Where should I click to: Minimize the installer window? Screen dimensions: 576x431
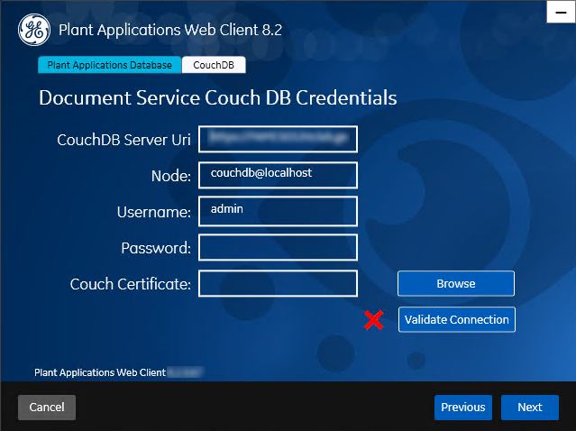click(x=561, y=12)
